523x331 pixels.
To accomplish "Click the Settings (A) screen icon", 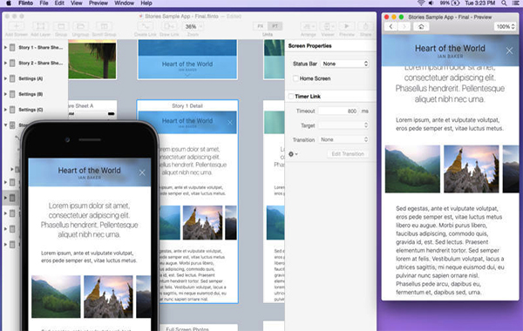I will pos(12,78).
